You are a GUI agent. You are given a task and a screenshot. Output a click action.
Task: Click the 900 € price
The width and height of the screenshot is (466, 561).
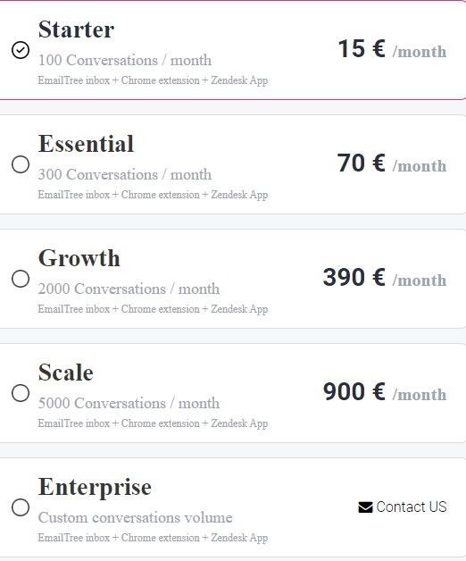pos(354,391)
